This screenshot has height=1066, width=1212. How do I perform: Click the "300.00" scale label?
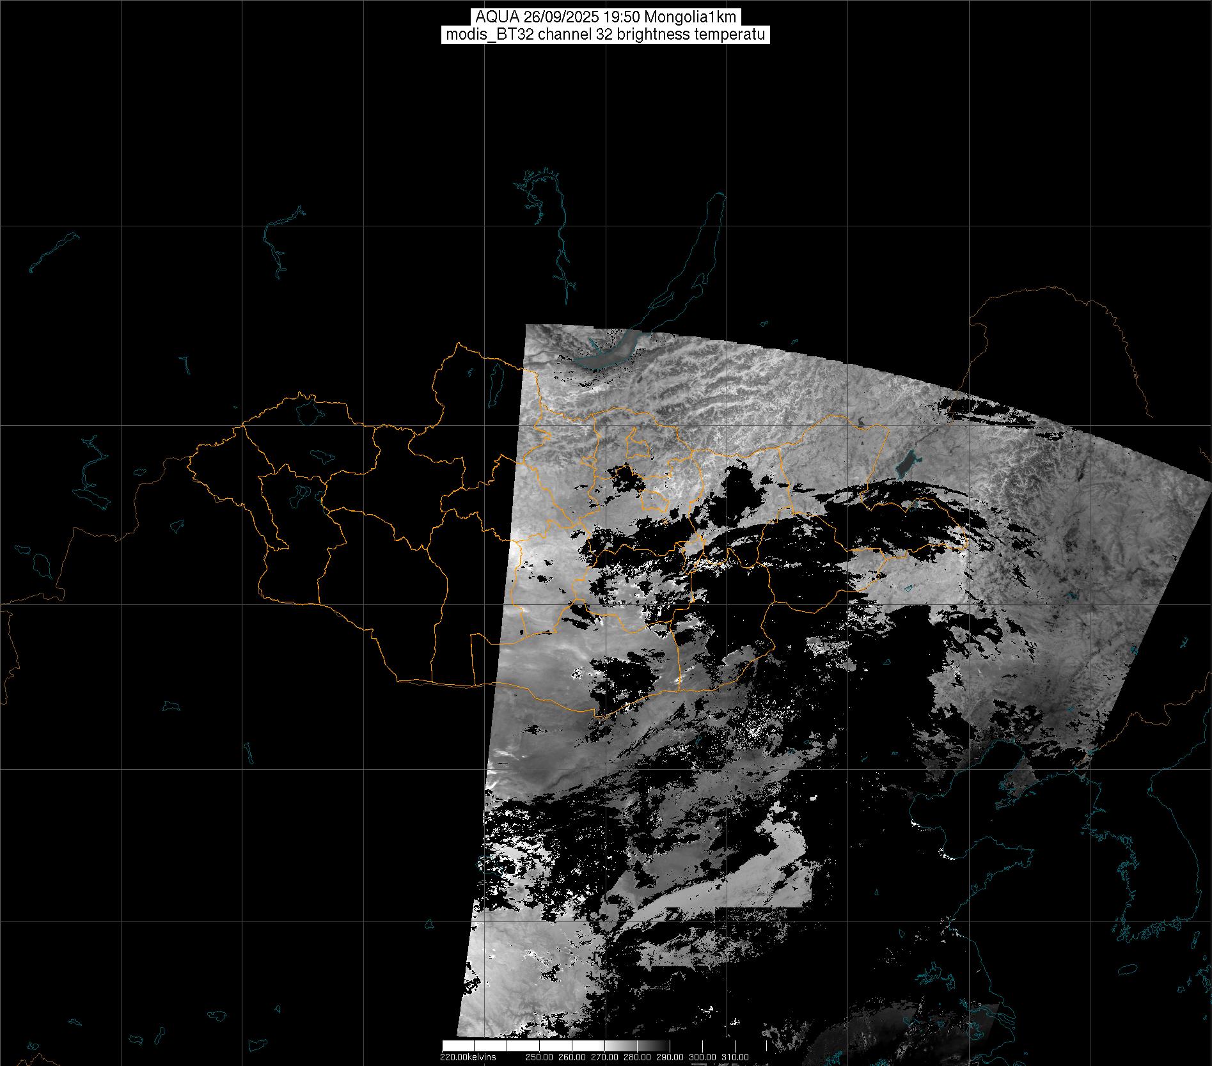[703, 1057]
